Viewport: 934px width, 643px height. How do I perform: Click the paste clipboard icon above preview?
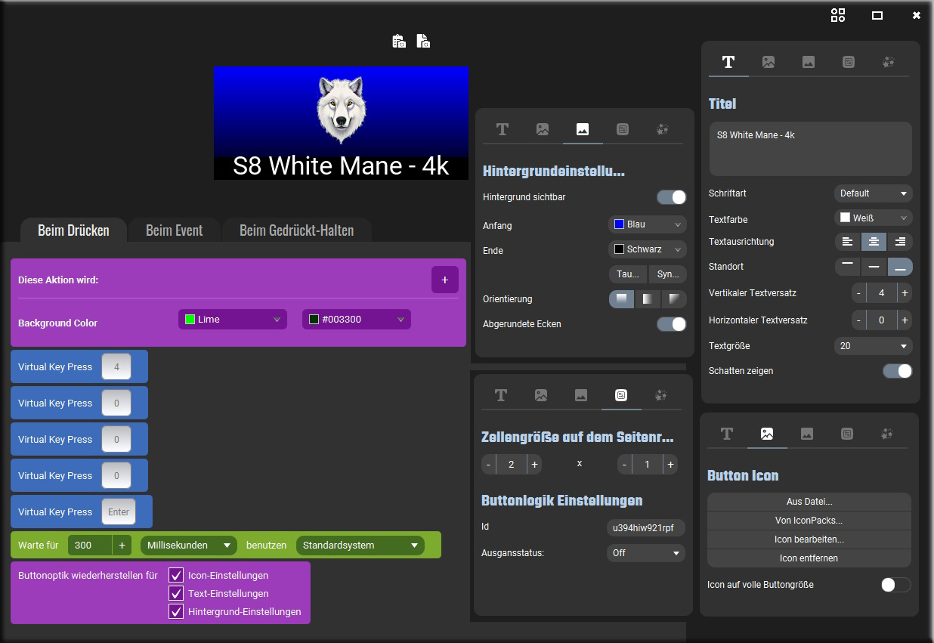[x=399, y=41]
